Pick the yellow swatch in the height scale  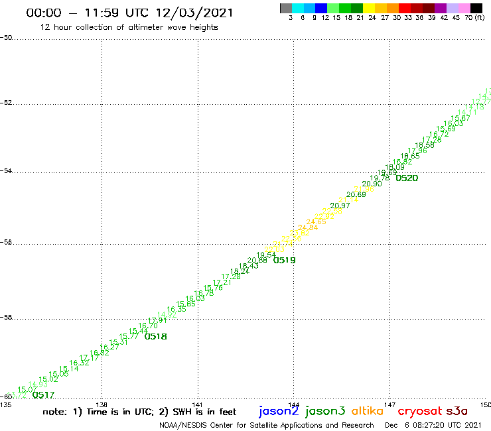pos(369,8)
